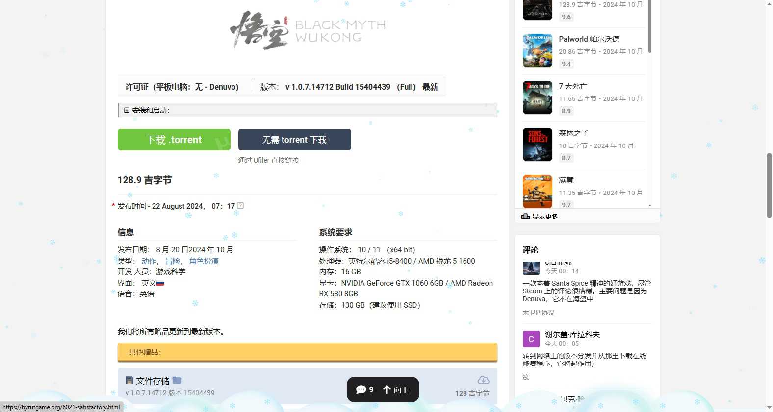This screenshot has width=773, height=412.
Task: Click the 存储: 130 GB requirement line
Action: coord(370,305)
